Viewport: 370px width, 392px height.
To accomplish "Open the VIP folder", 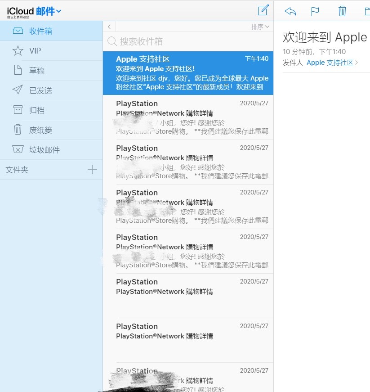I will [51, 51].
